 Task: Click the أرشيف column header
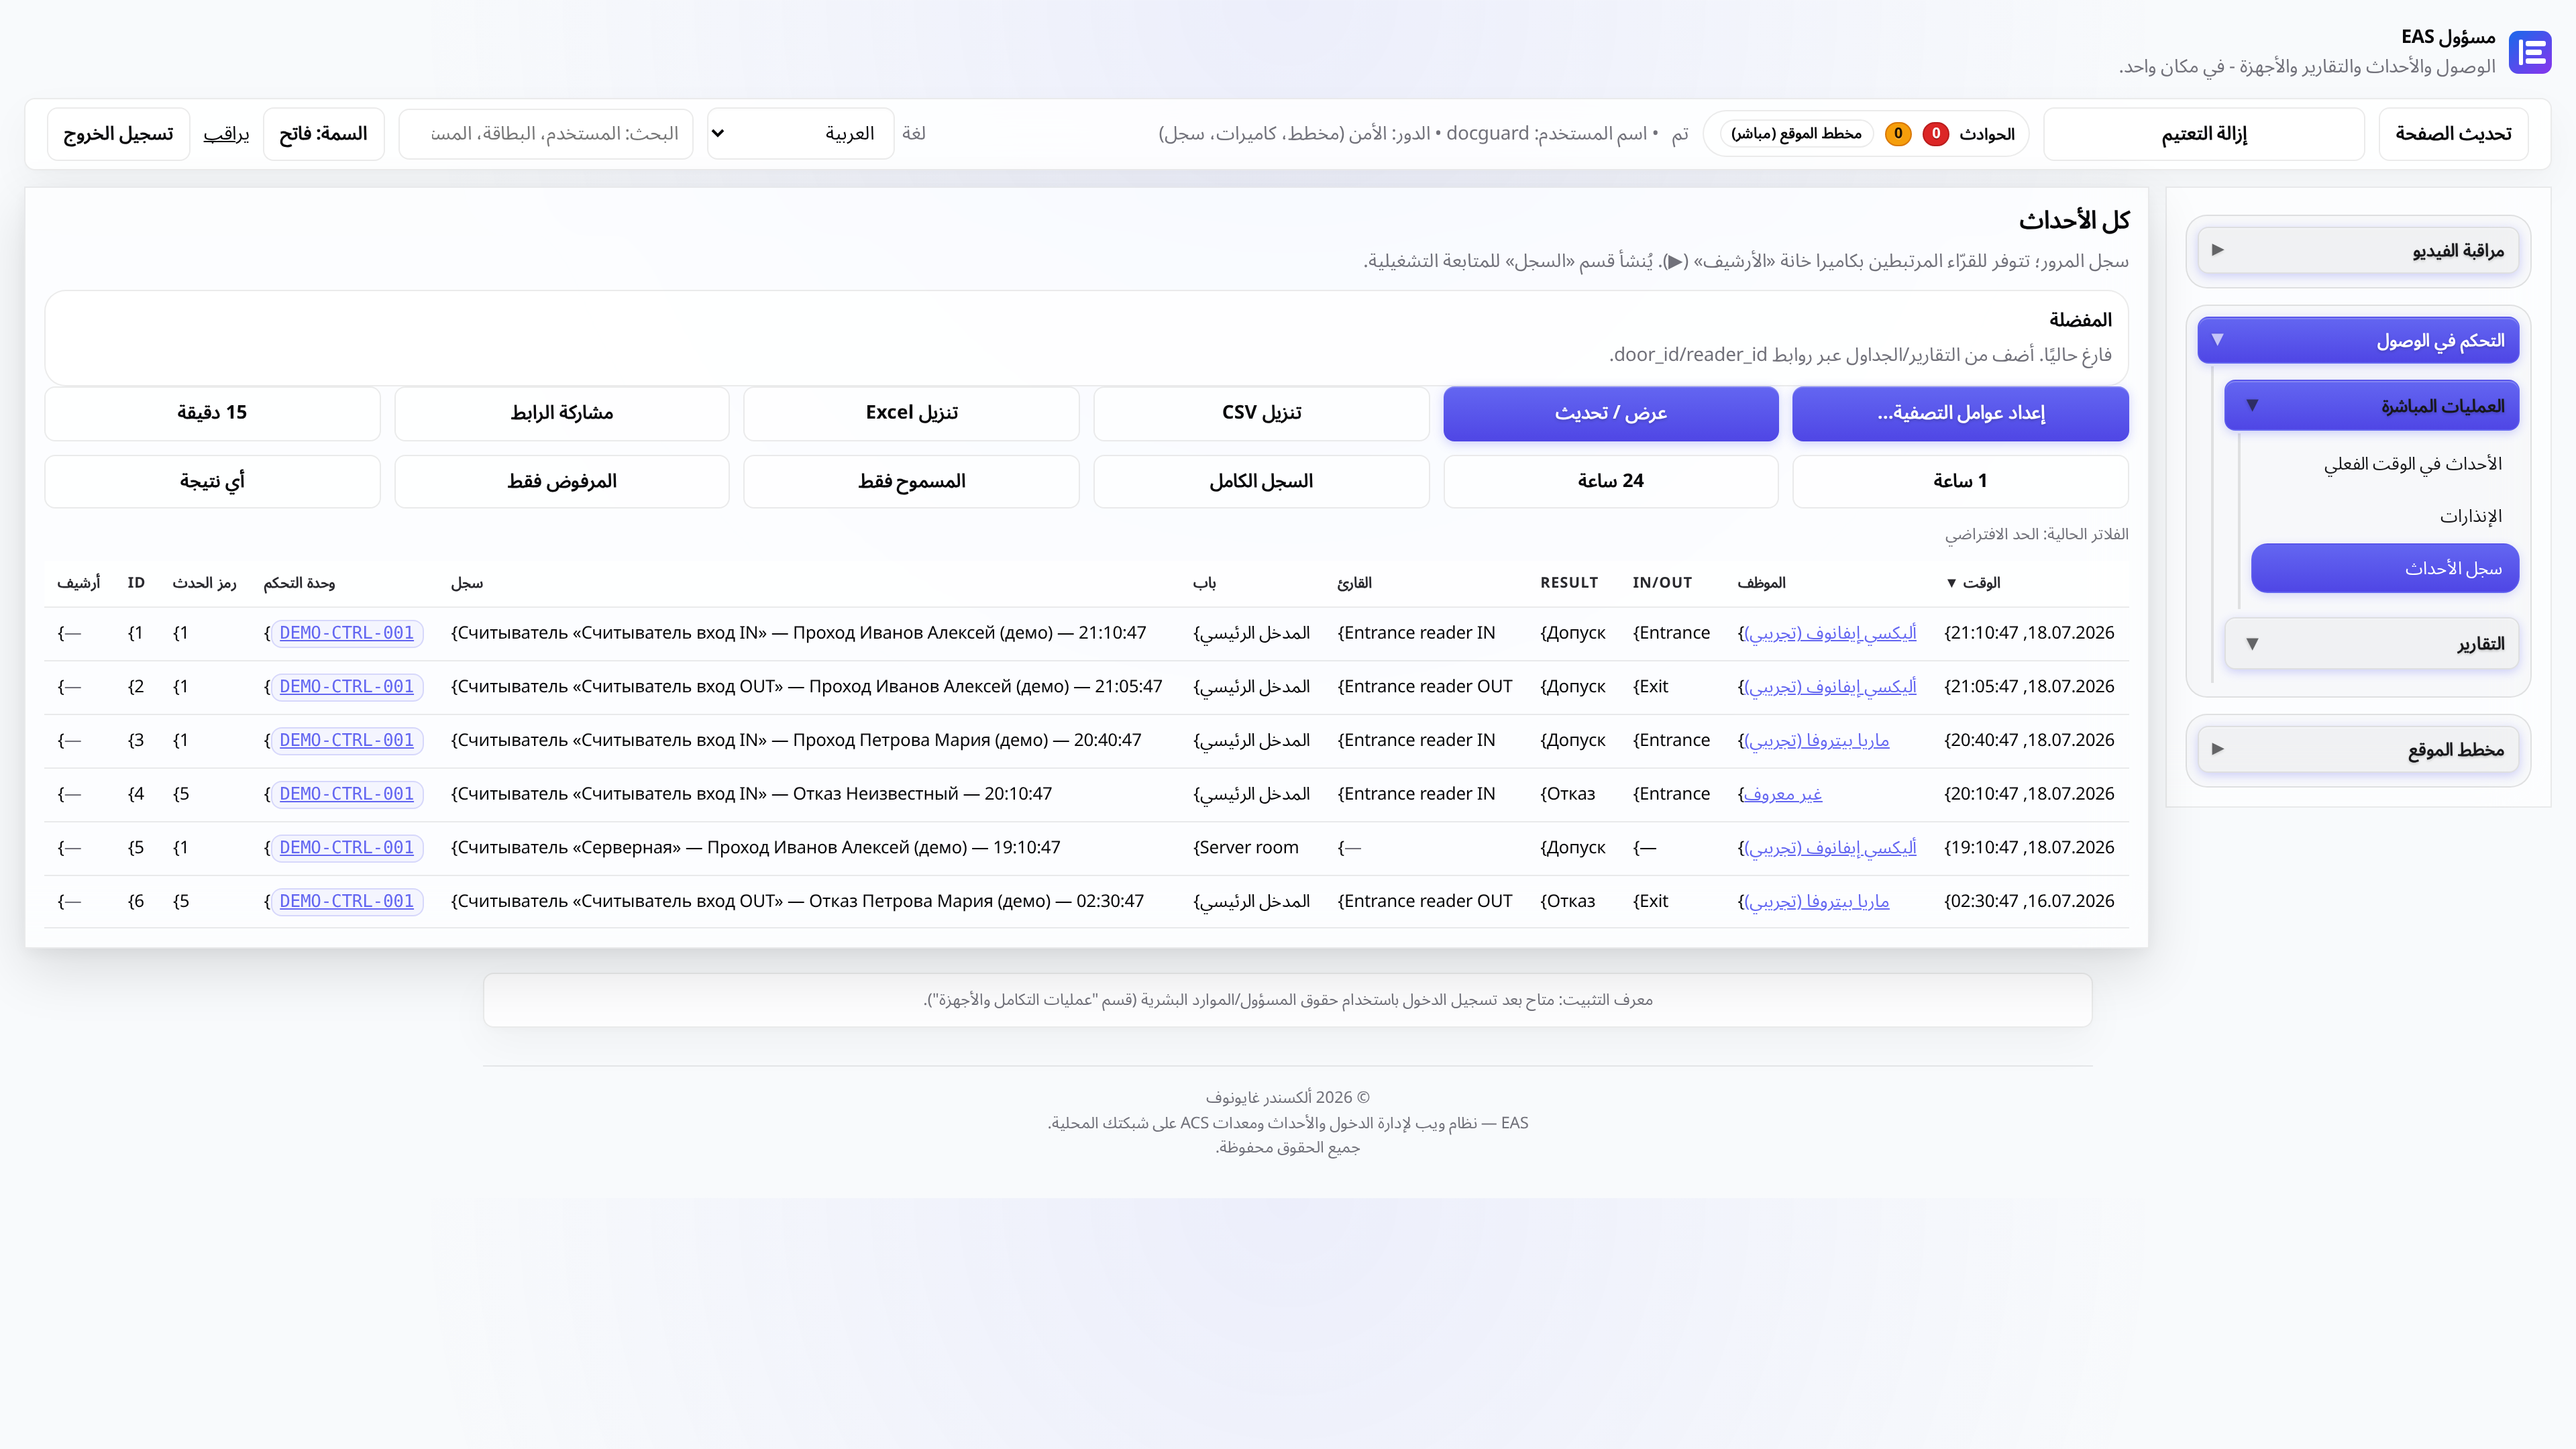pos(79,582)
